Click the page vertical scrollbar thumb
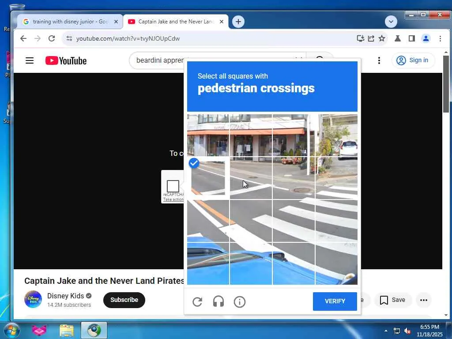This screenshot has height=339, width=452. [446, 83]
